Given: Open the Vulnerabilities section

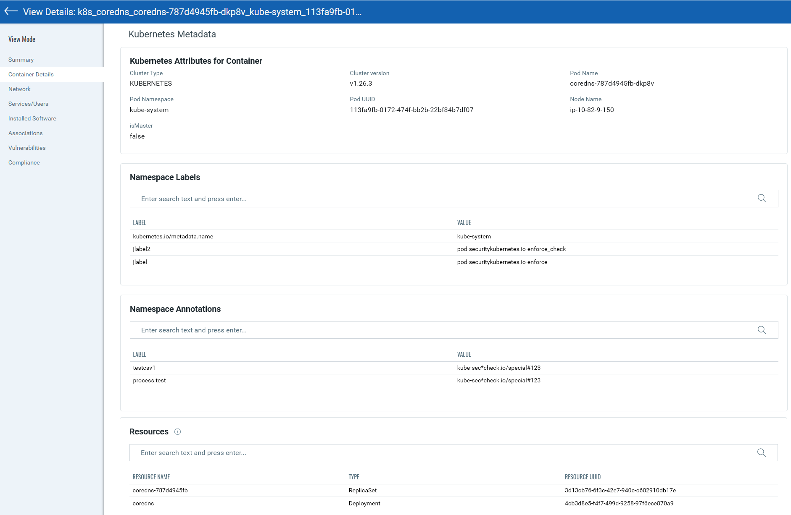Looking at the screenshot, I should pos(26,148).
